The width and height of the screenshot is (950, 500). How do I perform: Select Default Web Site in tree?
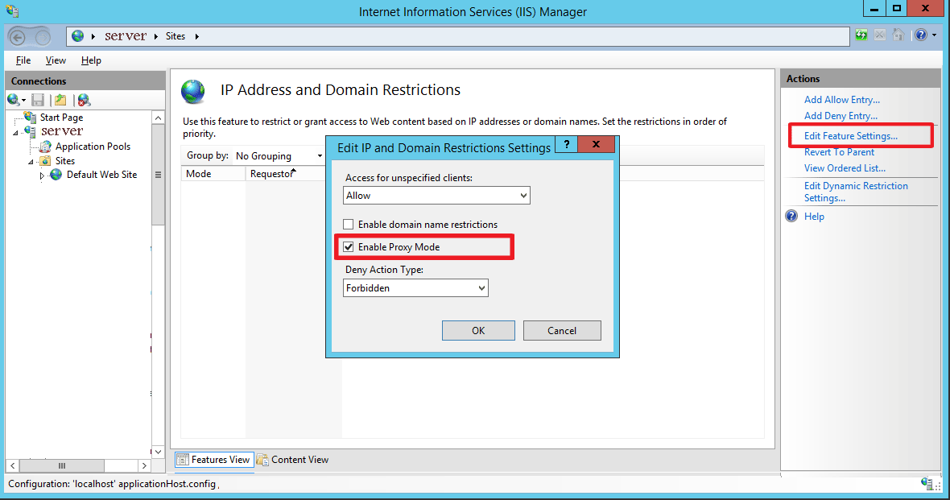pos(101,175)
